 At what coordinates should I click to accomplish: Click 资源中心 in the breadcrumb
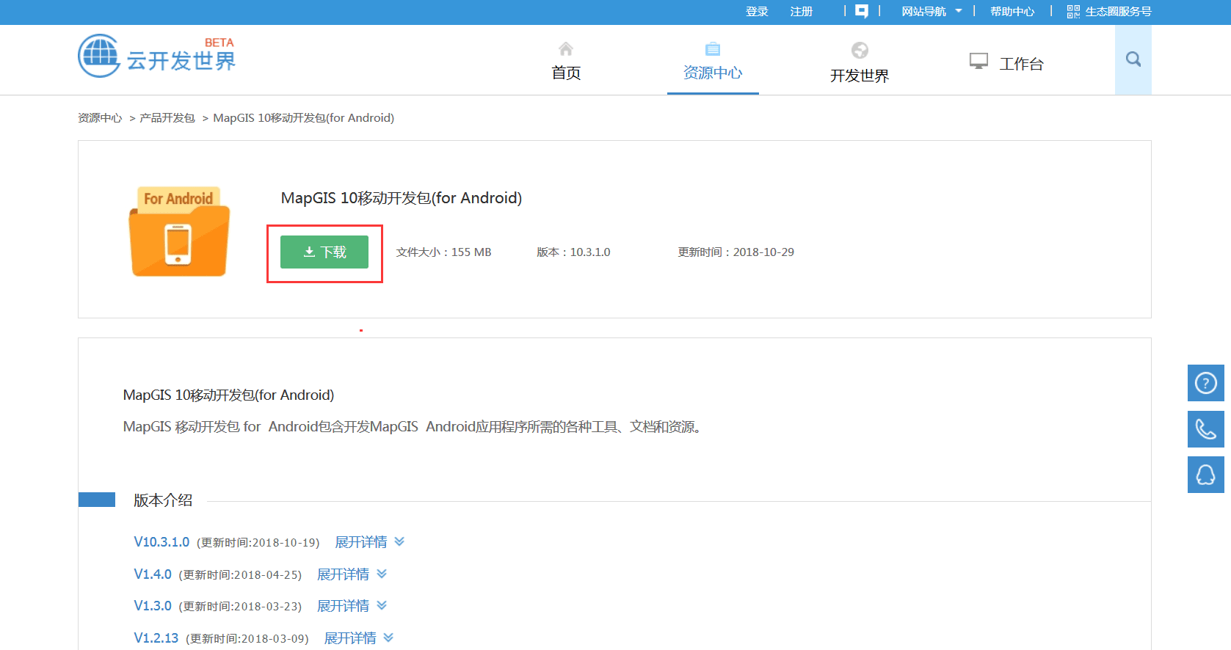[100, 118]
